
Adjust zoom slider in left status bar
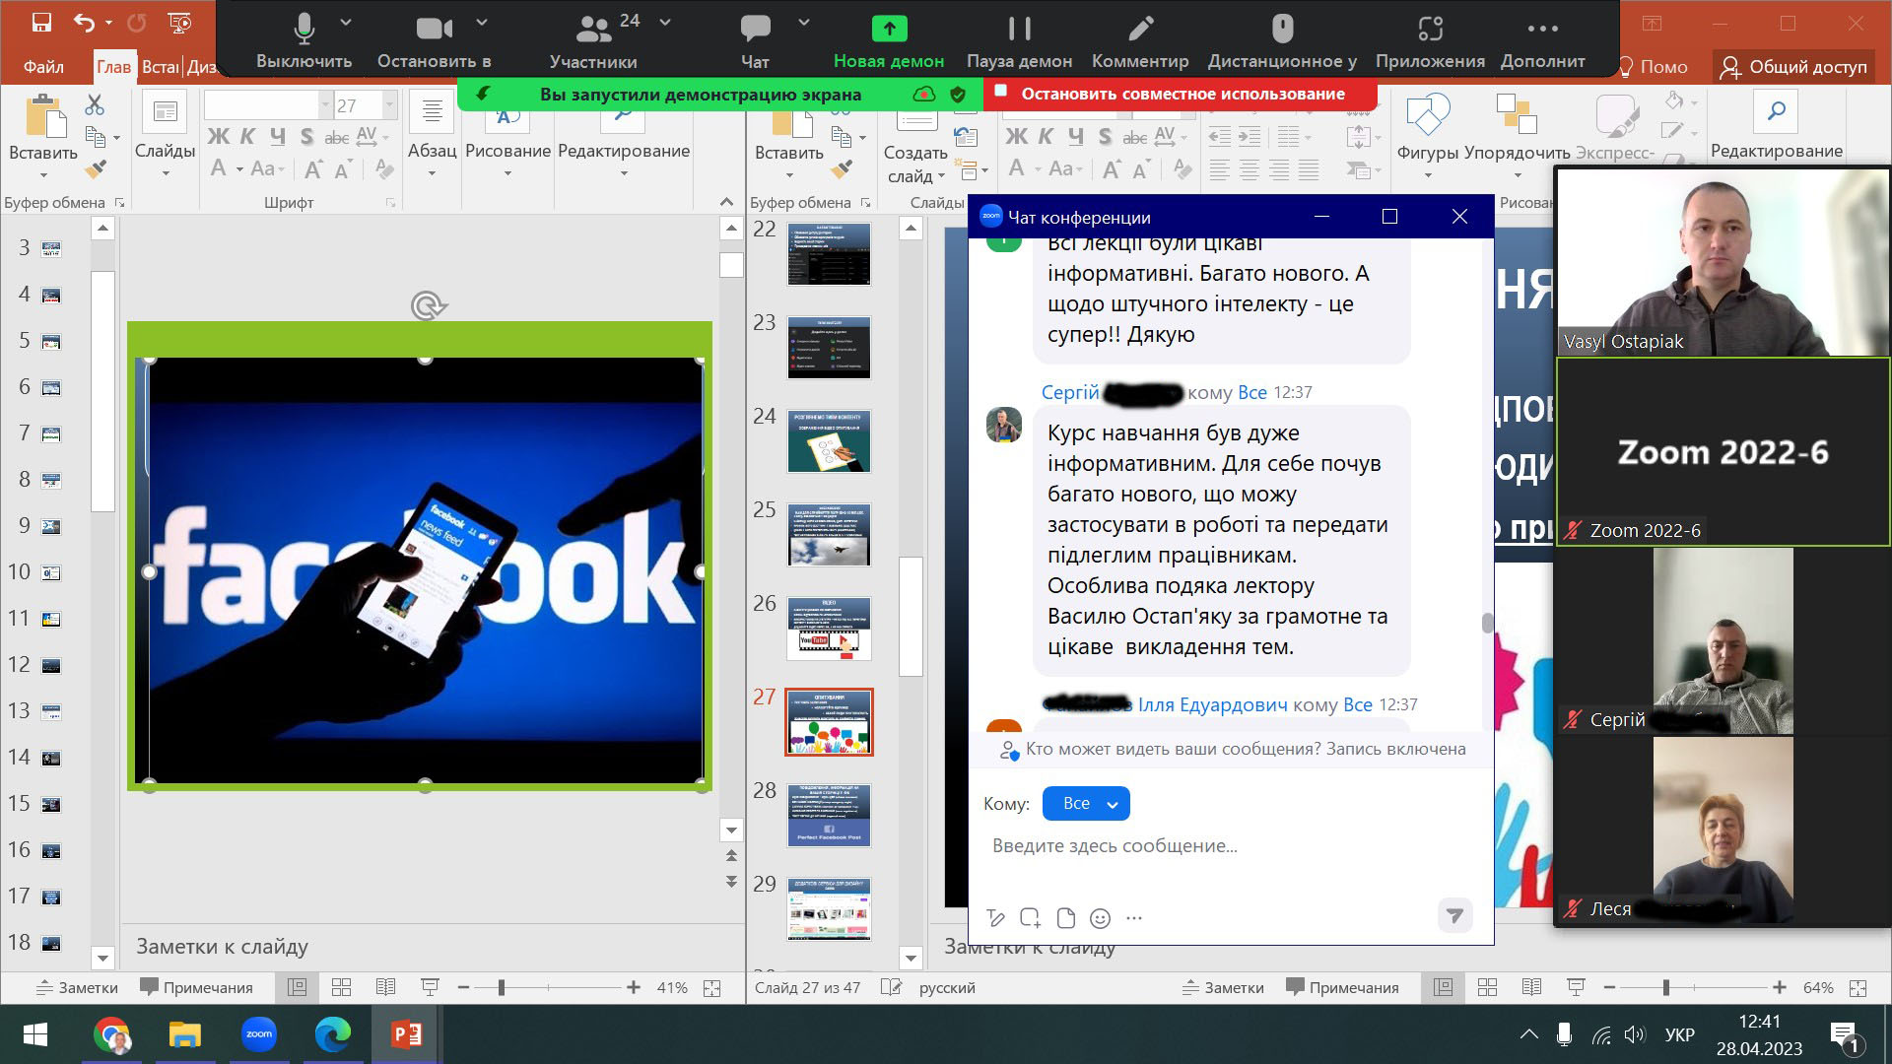(502, 987)
